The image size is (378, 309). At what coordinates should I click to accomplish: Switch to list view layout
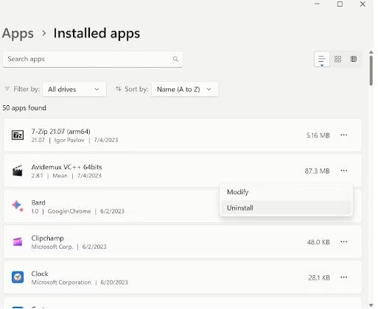coord(321,59)
